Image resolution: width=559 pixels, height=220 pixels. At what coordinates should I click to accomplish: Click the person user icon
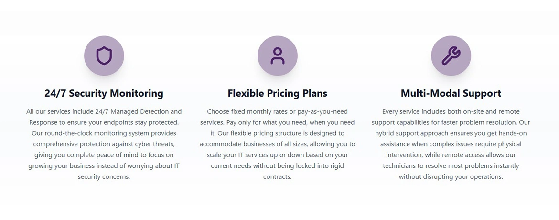(x=277, y=56)
